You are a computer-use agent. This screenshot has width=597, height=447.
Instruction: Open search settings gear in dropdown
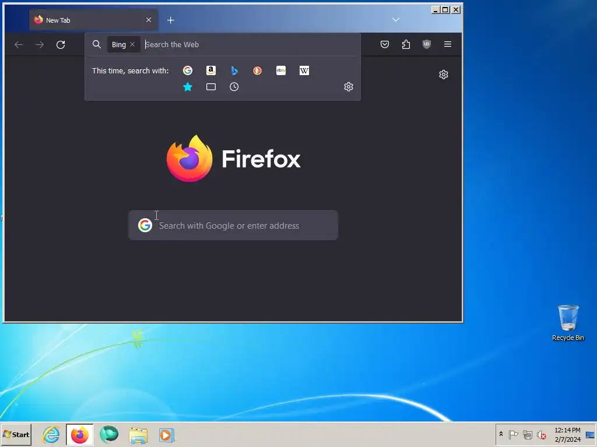349,87
